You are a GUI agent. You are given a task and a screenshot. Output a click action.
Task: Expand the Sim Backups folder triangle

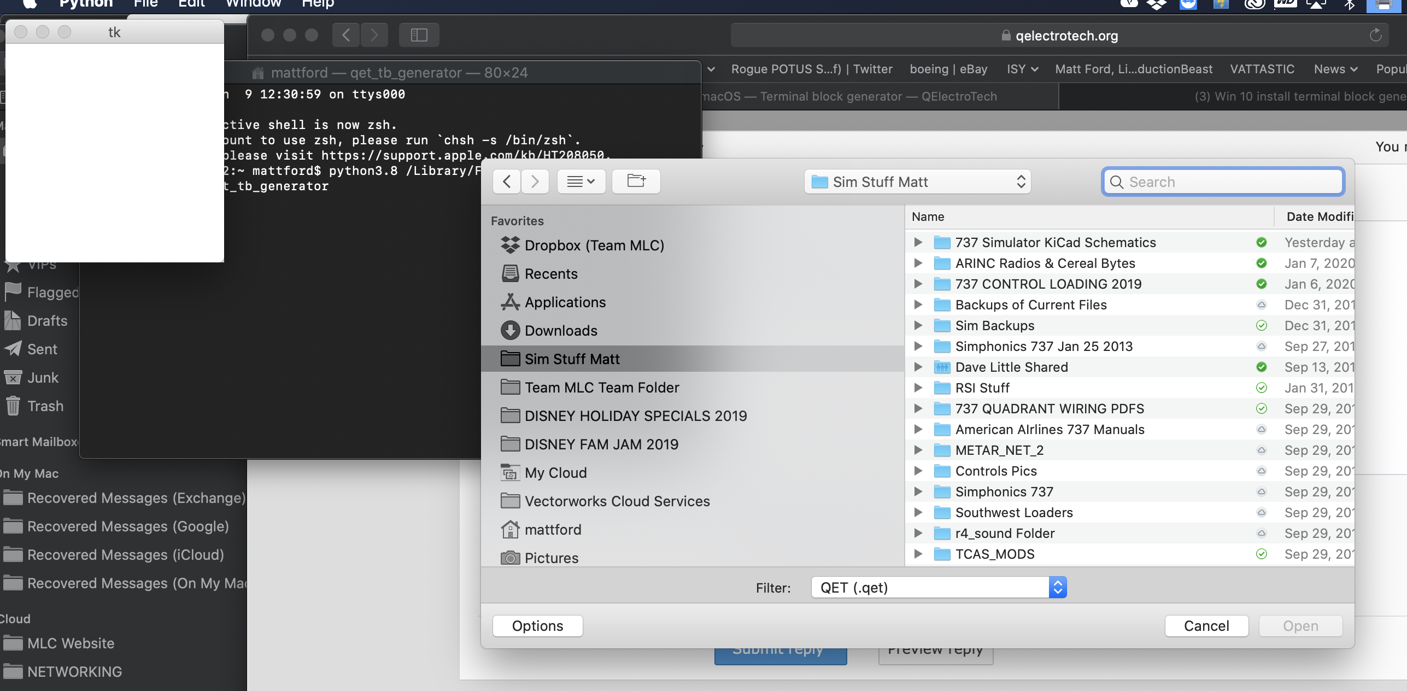pyautogui.click(x=918, y=325)
